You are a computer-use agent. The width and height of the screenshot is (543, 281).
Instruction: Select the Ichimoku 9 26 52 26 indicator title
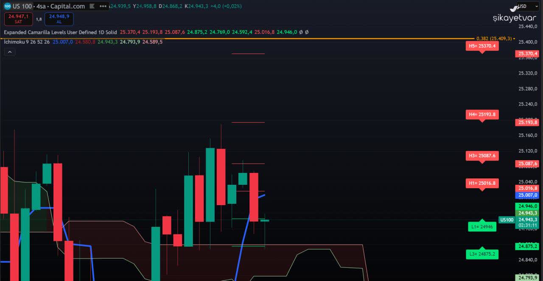pos(27,42)
